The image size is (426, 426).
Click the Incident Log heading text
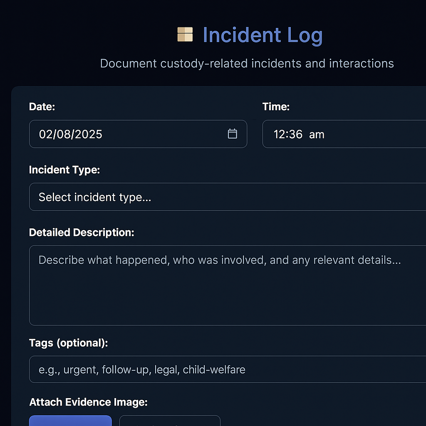263,35
